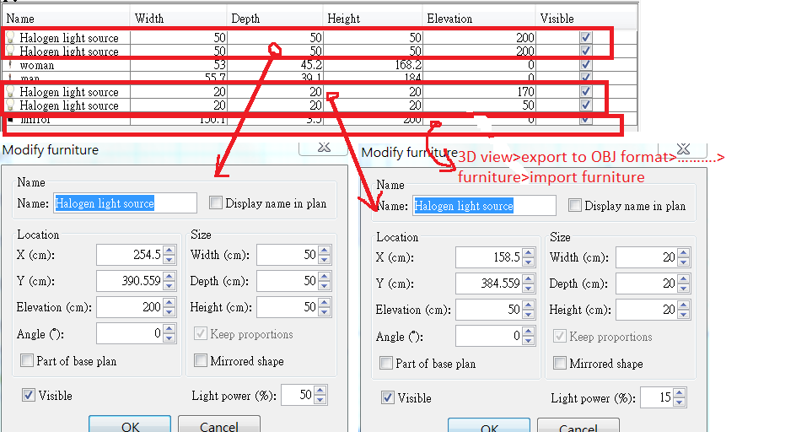Sort table by Elevation column header
This screenshot has height=432, width=796.
[477, 18]
